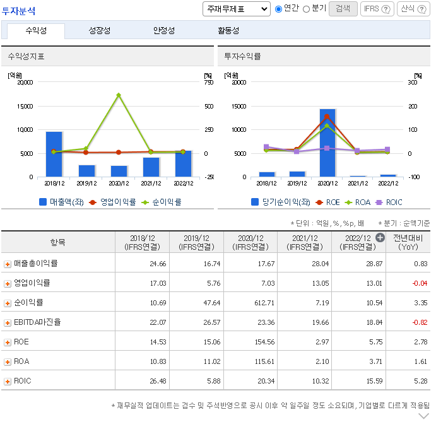Click the 2018/12 column header

pyautogui.click(x=142, y=242)
